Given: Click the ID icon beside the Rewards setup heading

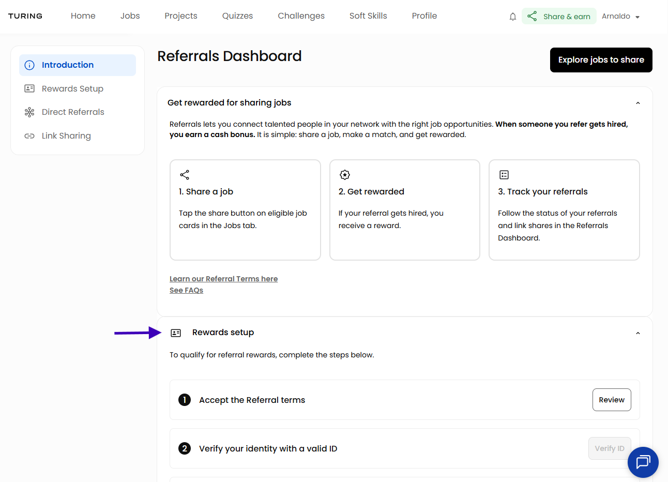Looking at the screenshot, I should pyautogui.click(x=176, y=333).
